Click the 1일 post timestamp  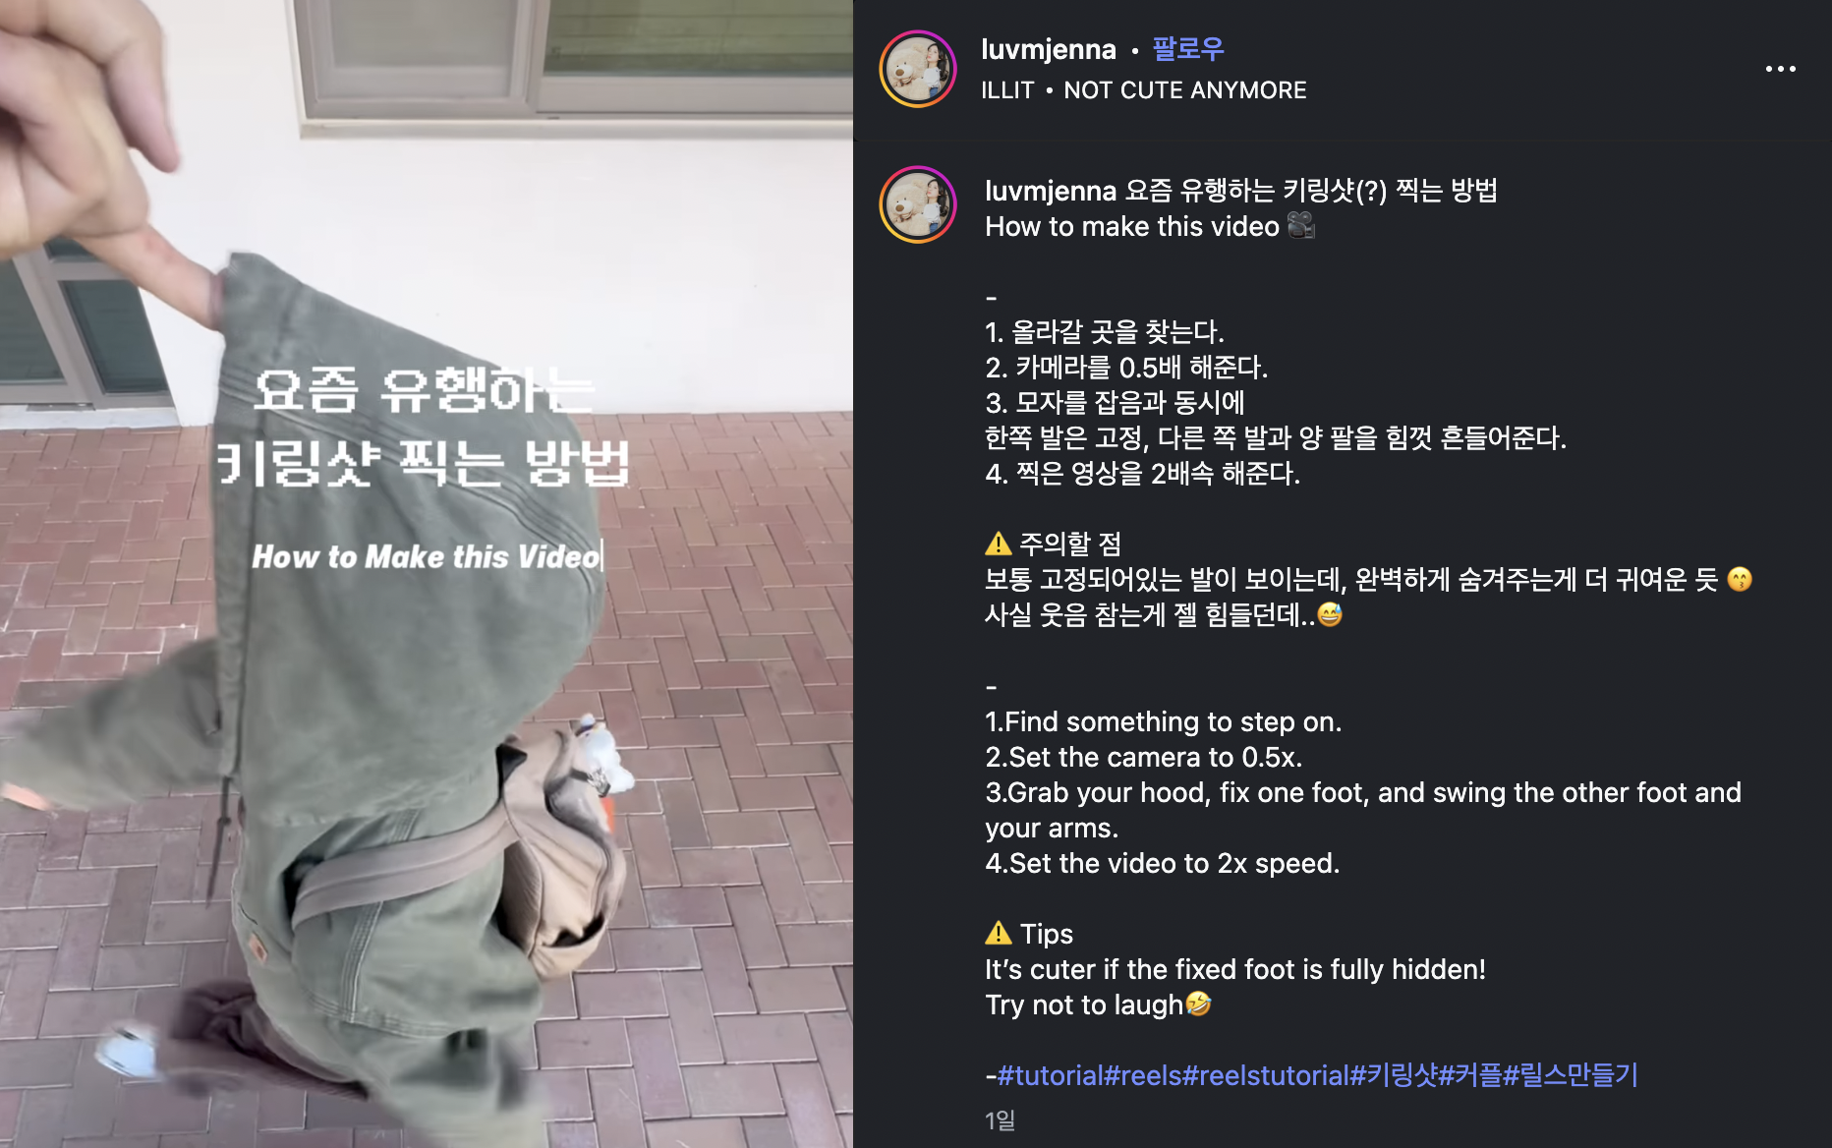[1000, 1120]
